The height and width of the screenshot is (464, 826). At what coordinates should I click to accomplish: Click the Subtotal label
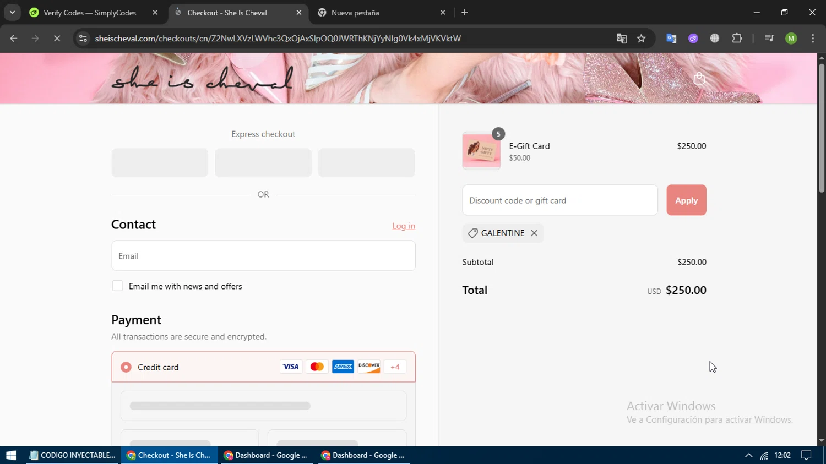click(x=478, y=262)
